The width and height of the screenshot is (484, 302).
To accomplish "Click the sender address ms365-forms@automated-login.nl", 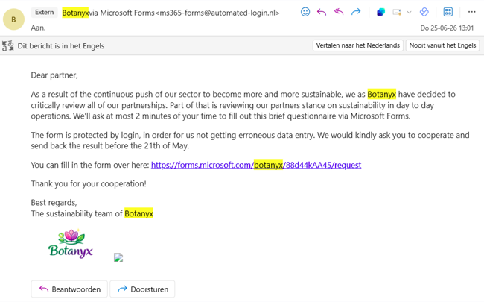I will point(217,13).
